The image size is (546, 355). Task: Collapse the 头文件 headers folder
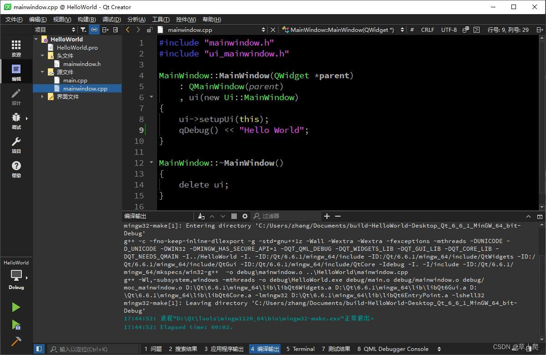tap(42, 56)
